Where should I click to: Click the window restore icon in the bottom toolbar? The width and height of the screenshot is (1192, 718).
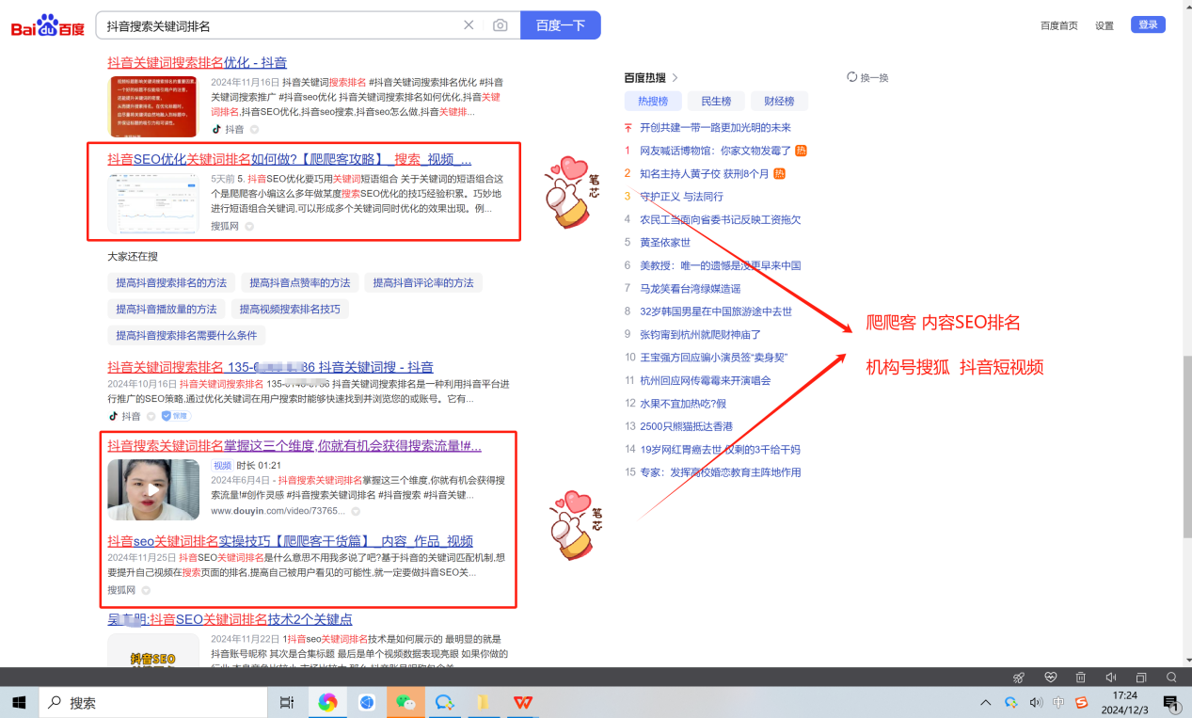point(1141,678)
